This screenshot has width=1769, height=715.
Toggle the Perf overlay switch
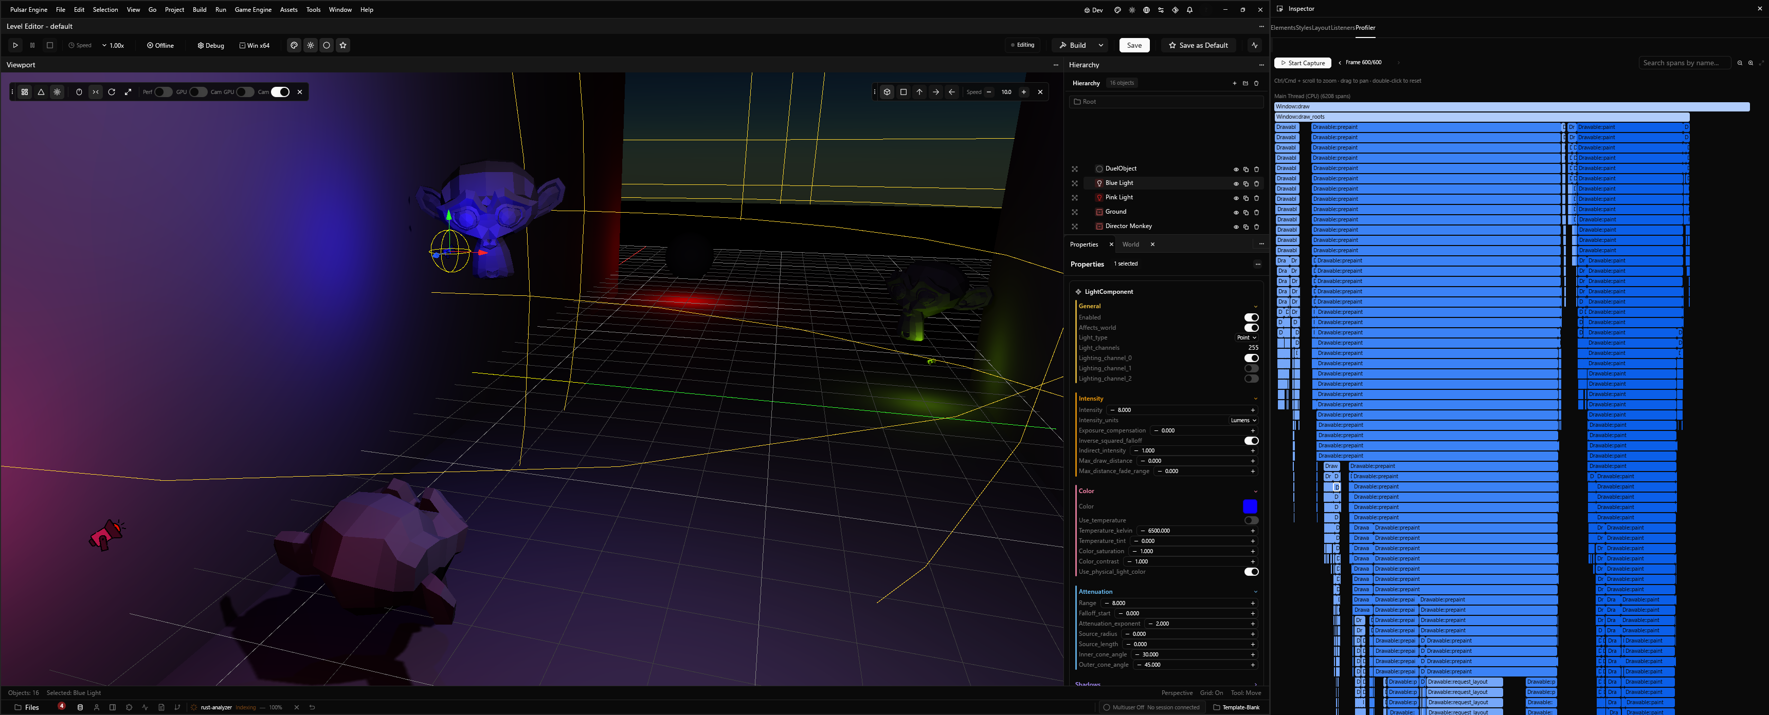click(164, 92)
